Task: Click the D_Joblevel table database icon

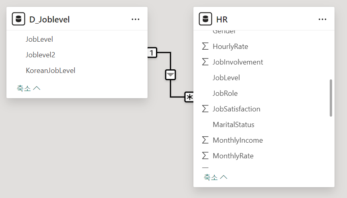Action: 18,19
